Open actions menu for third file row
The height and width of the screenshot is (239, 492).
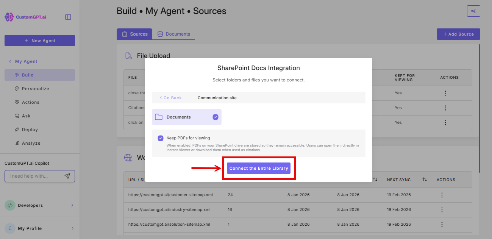445,123
